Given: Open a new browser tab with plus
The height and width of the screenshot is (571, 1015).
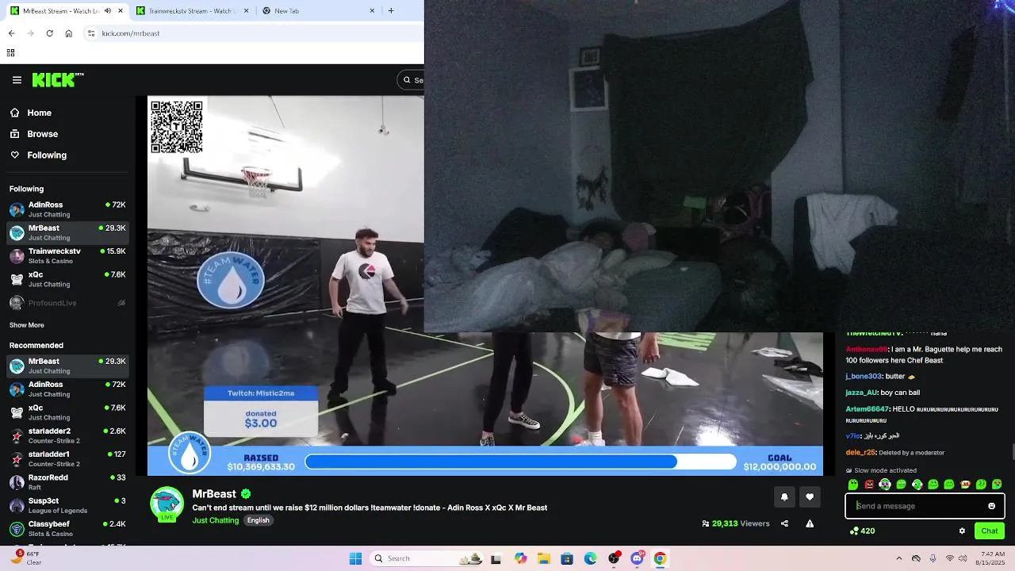Looking at the screenshot, I should (391, 11).
